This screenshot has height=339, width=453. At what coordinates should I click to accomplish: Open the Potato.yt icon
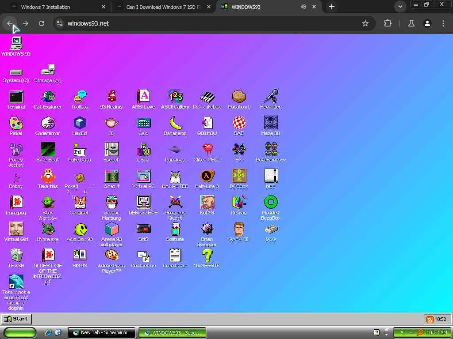tap(238, 100)
